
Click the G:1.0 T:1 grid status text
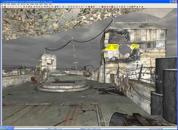[x=156, y=129]
